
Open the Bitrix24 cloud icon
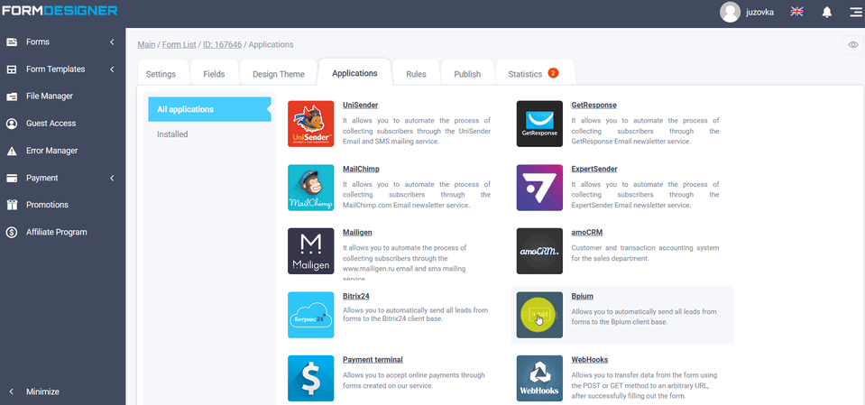(311, 315)
